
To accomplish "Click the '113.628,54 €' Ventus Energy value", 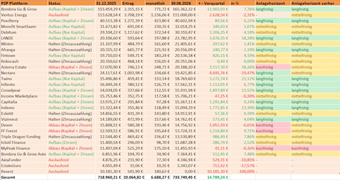I will (x=108, y=15).
